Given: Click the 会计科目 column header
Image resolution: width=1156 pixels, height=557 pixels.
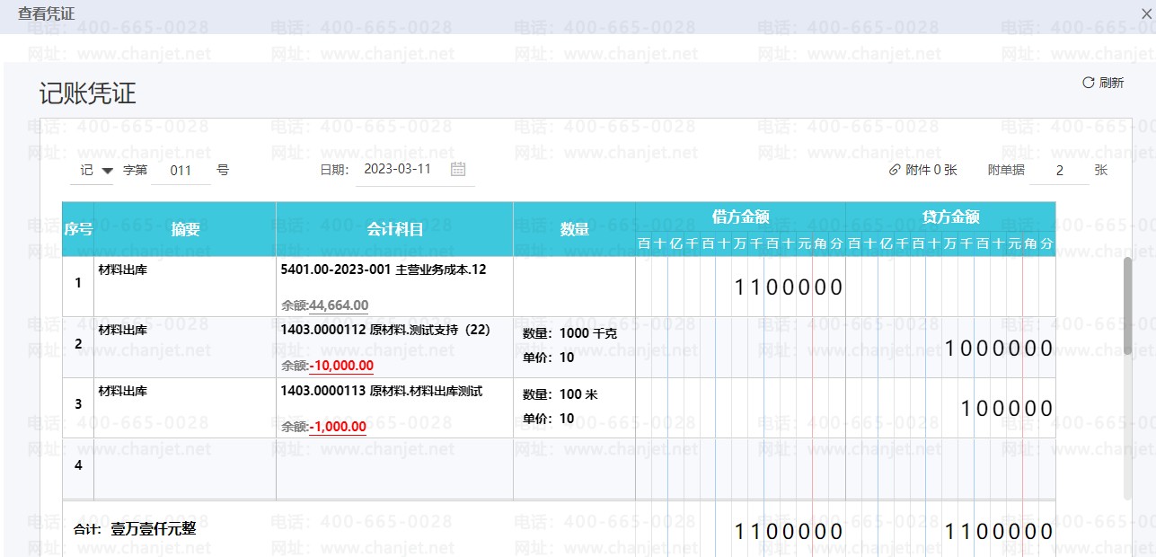Looking at the screenshot, I should click(x=395, y=229).
